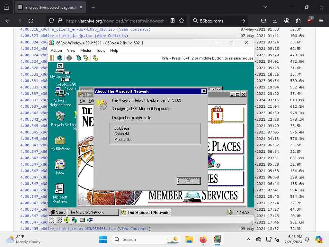The image size is (329, 247).
Task: Select the My Briefcase desktop icon
Action: 60,143
